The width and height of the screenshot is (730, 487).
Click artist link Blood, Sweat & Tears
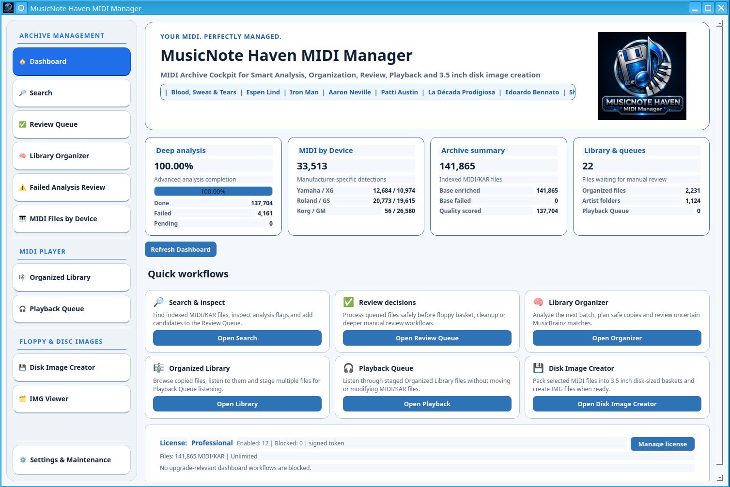(203, 92)
